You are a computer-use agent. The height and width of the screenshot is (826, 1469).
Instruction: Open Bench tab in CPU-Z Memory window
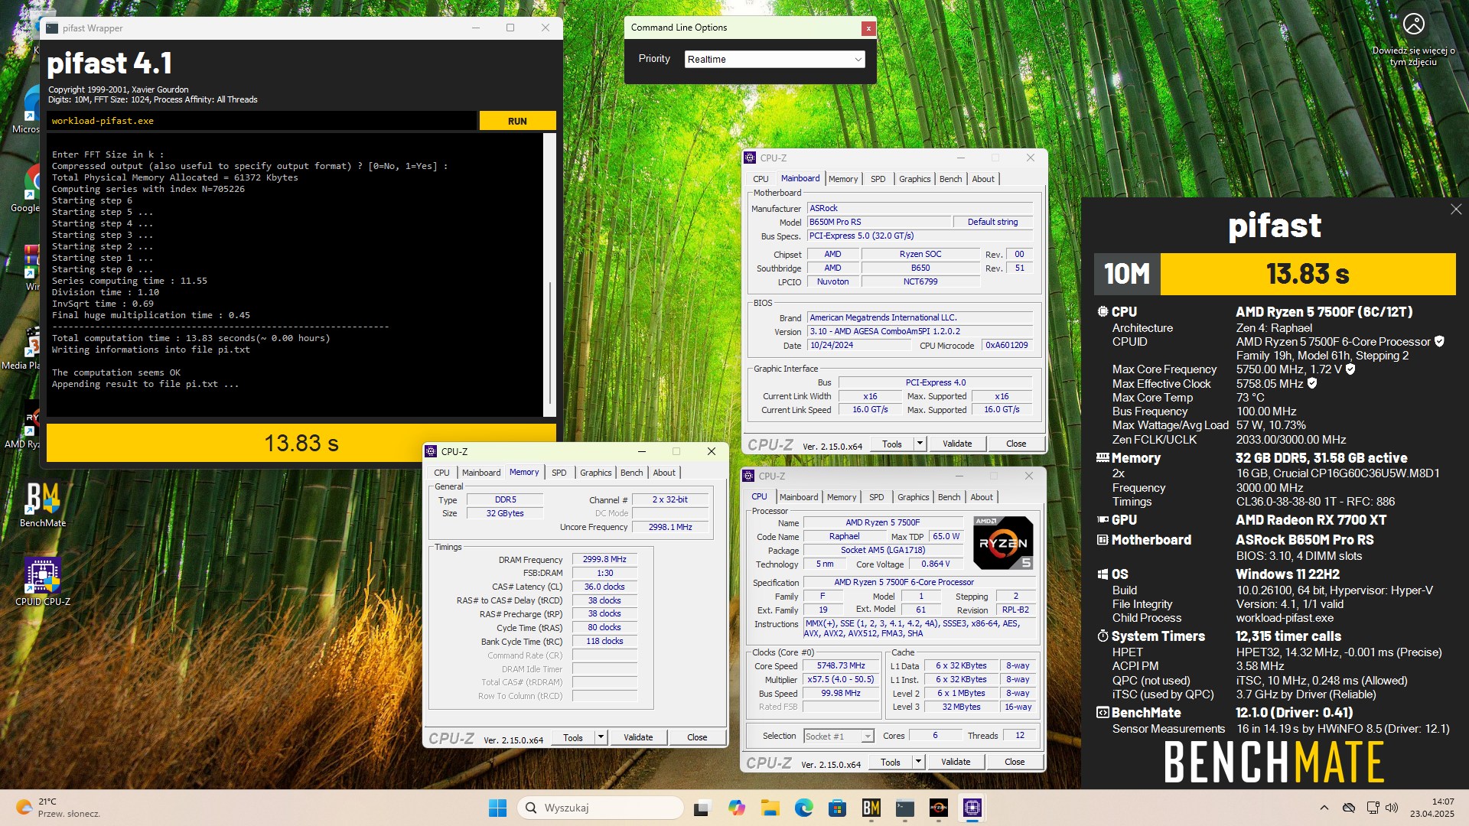(x=631, y=473)
